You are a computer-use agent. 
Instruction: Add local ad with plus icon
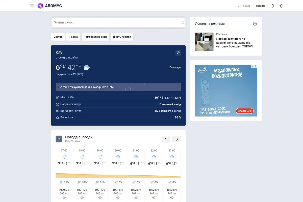point(255,24)
